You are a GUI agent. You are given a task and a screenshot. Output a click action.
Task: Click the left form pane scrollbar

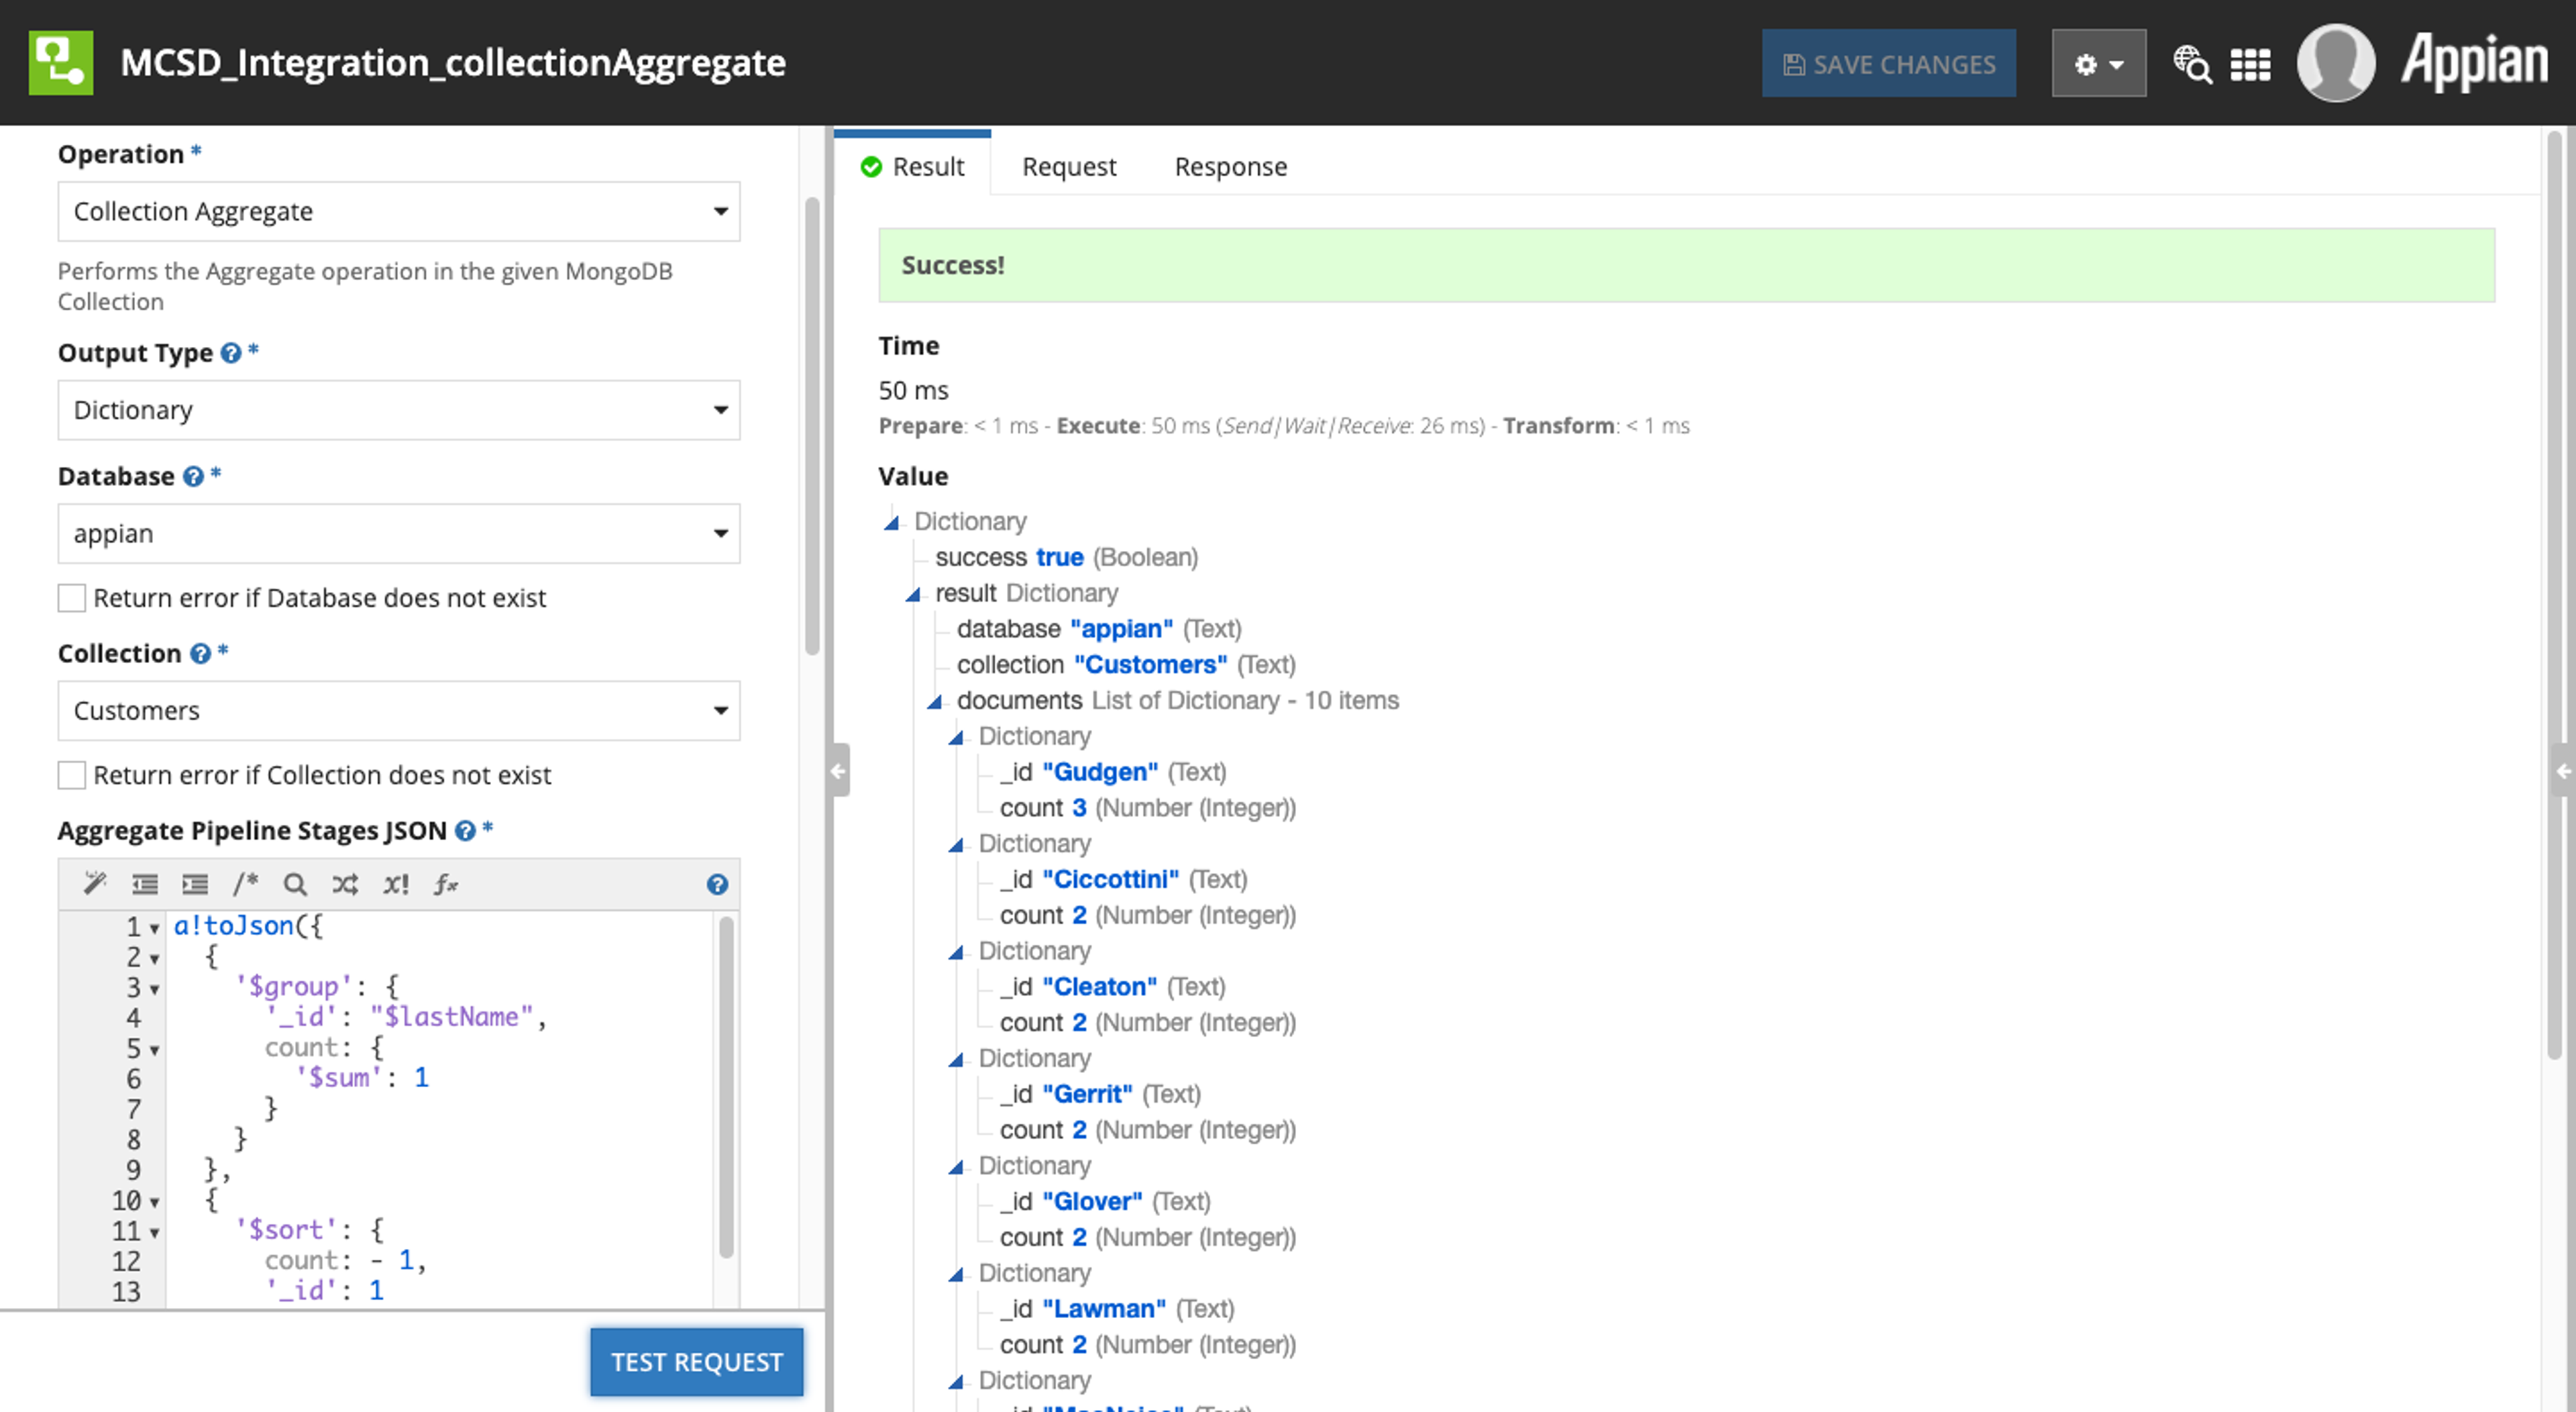(812, 425)
